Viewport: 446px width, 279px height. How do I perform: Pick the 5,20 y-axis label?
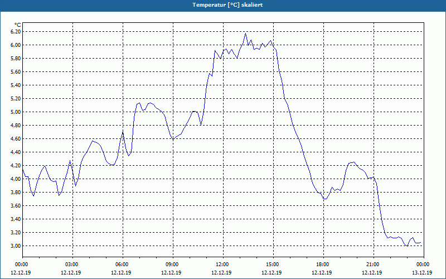tap(16, 99)
